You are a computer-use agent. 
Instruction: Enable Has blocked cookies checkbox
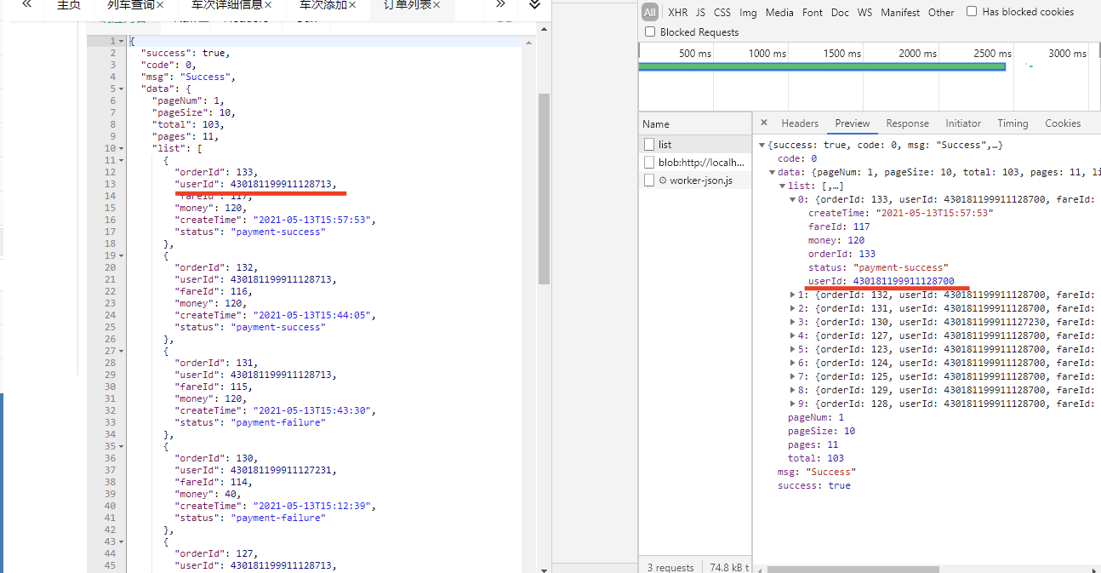point(972,12)
